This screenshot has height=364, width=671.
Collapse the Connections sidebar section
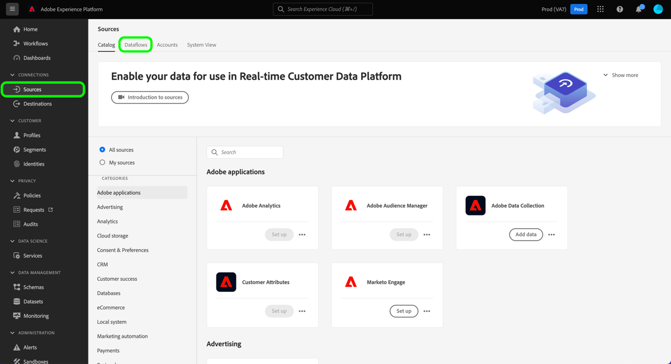(x=12, y=74)
